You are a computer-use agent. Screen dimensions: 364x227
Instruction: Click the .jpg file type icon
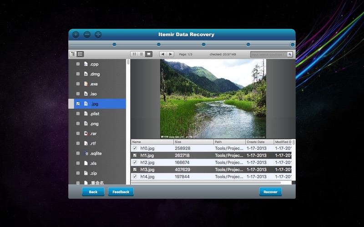point(86,104)
